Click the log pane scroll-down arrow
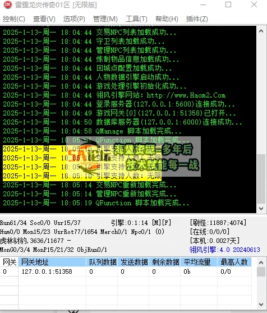267x313 pixels. point(261,209)
